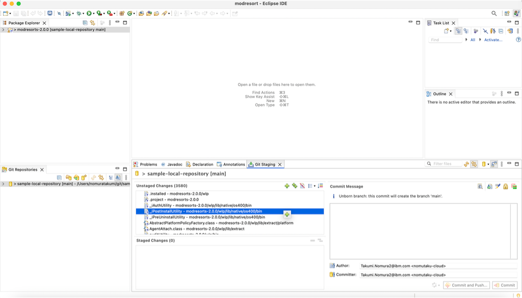Screen dimensions: 522x298
Task: Select AgentAttach.class in Unstaged Changes
Action: point(230,229)
